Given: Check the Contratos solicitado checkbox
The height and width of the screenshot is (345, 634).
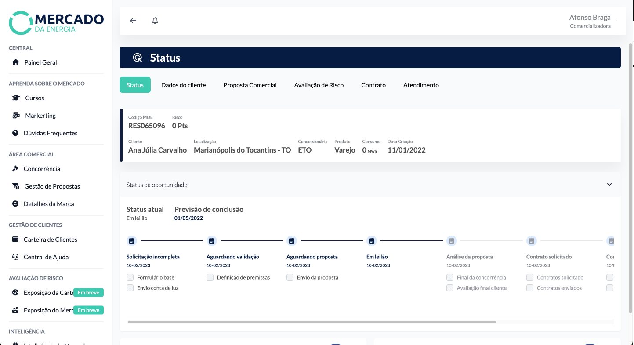Looking at the screenshot, I should (x=530, y=277).
